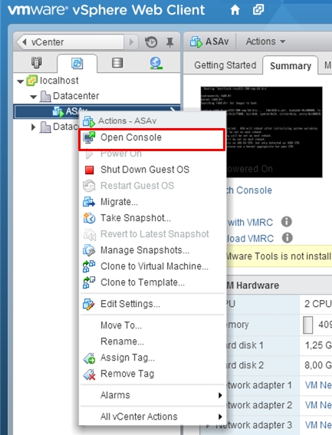Switch to Networking inventory tab

[156, 63]
